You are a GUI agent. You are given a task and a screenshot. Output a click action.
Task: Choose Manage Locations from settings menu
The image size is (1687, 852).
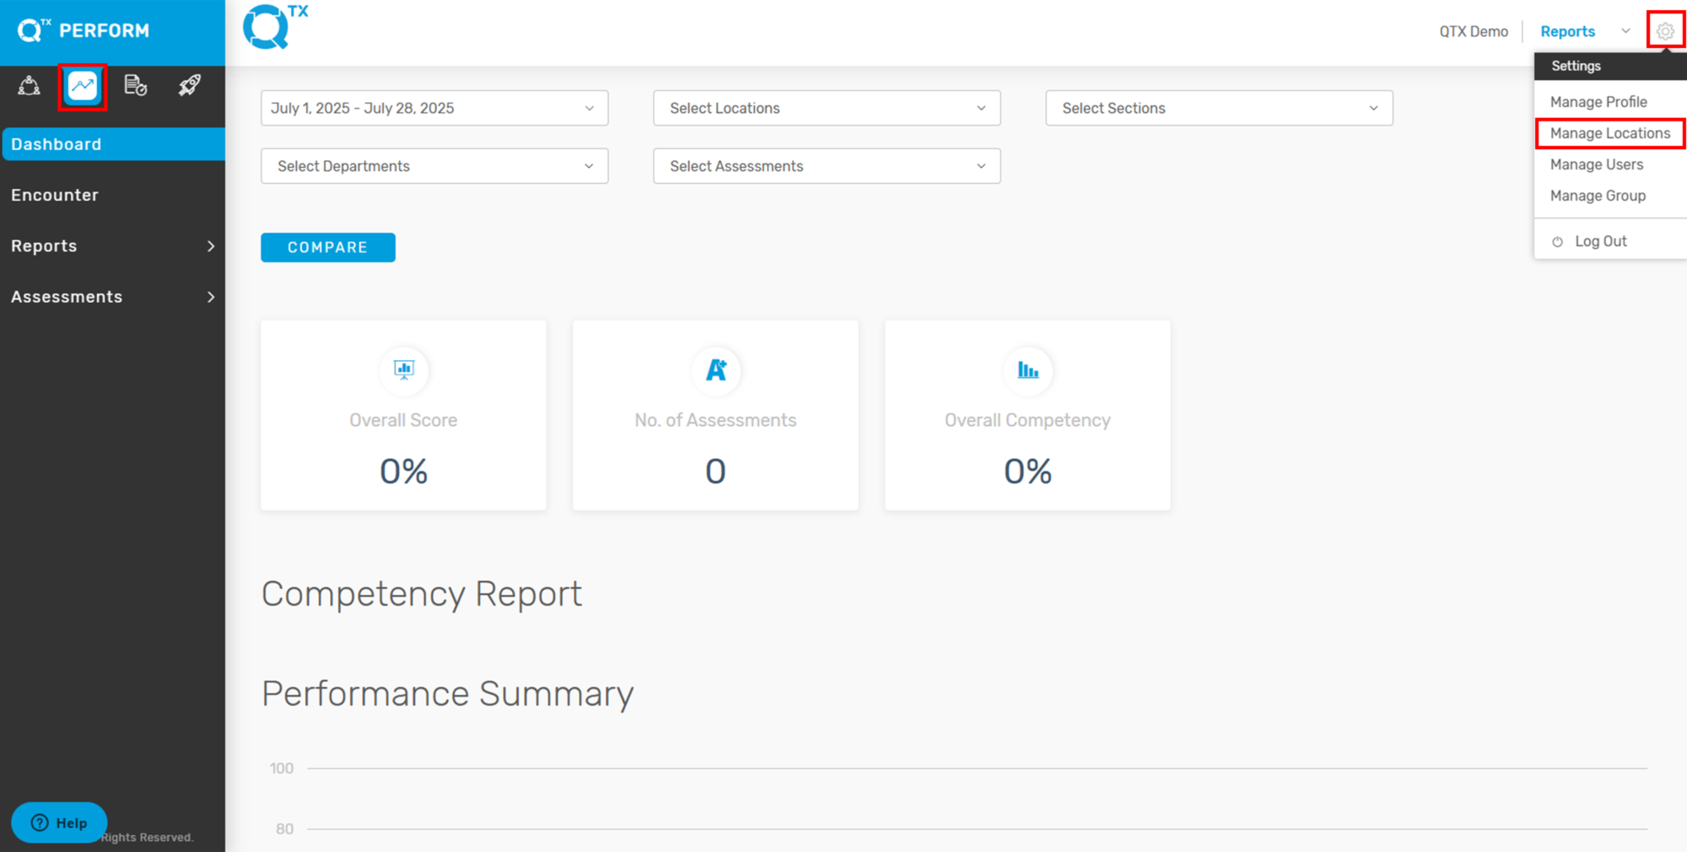1609,133
